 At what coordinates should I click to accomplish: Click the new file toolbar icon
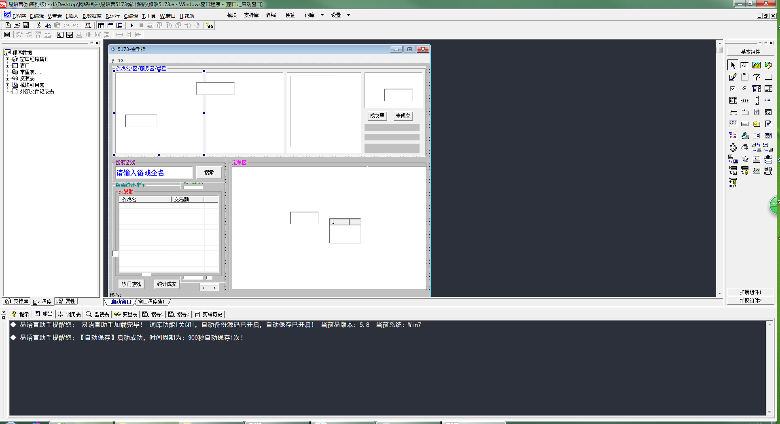coord(8,25)
